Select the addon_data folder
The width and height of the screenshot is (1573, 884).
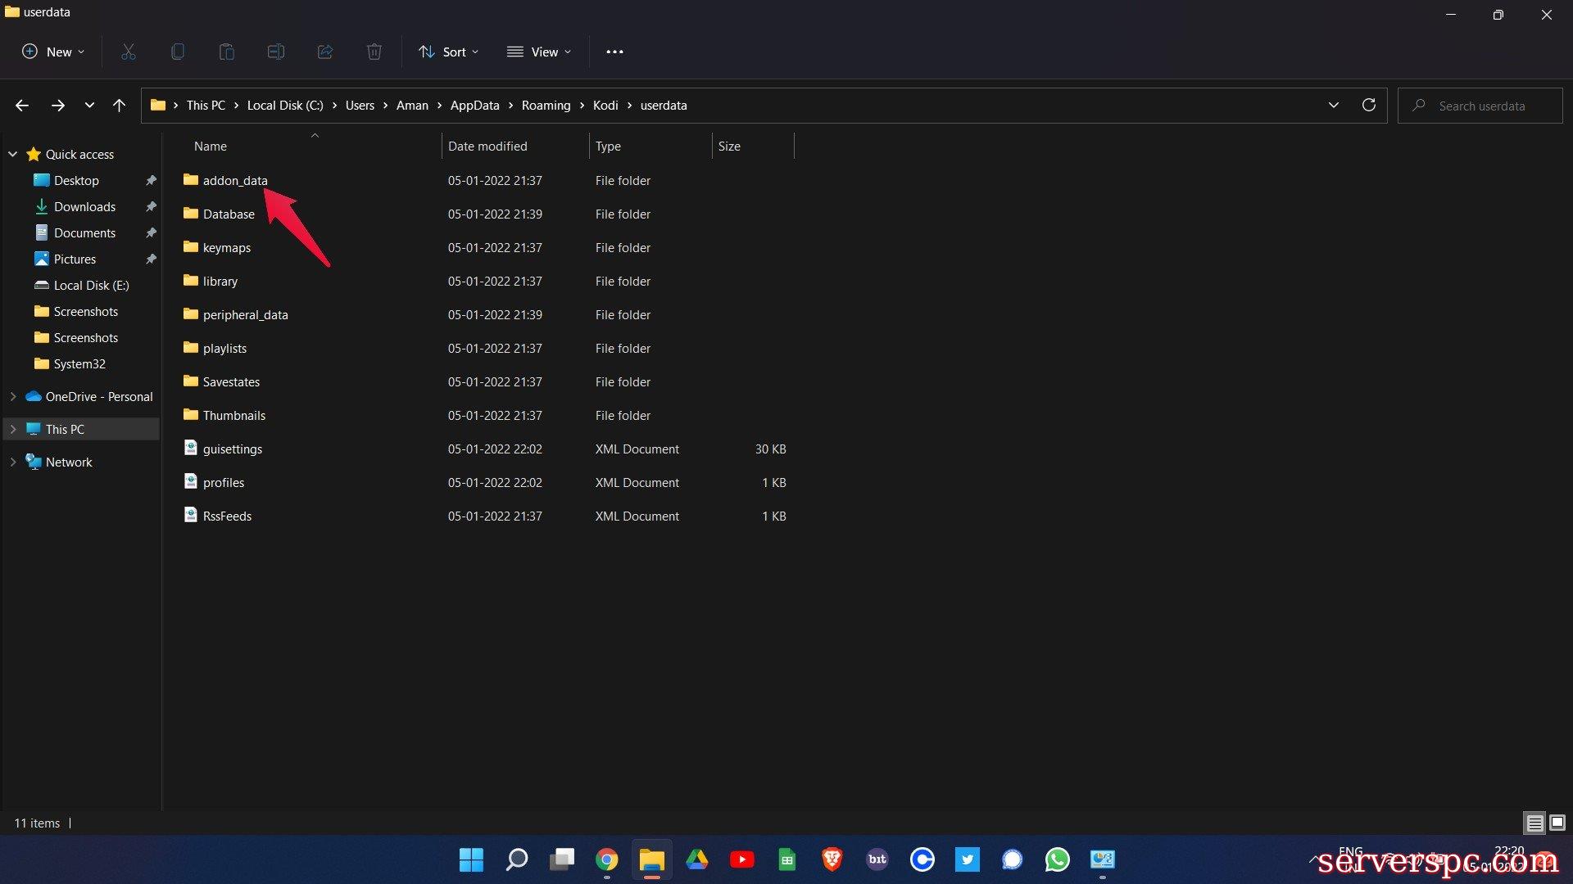[235, 180]
